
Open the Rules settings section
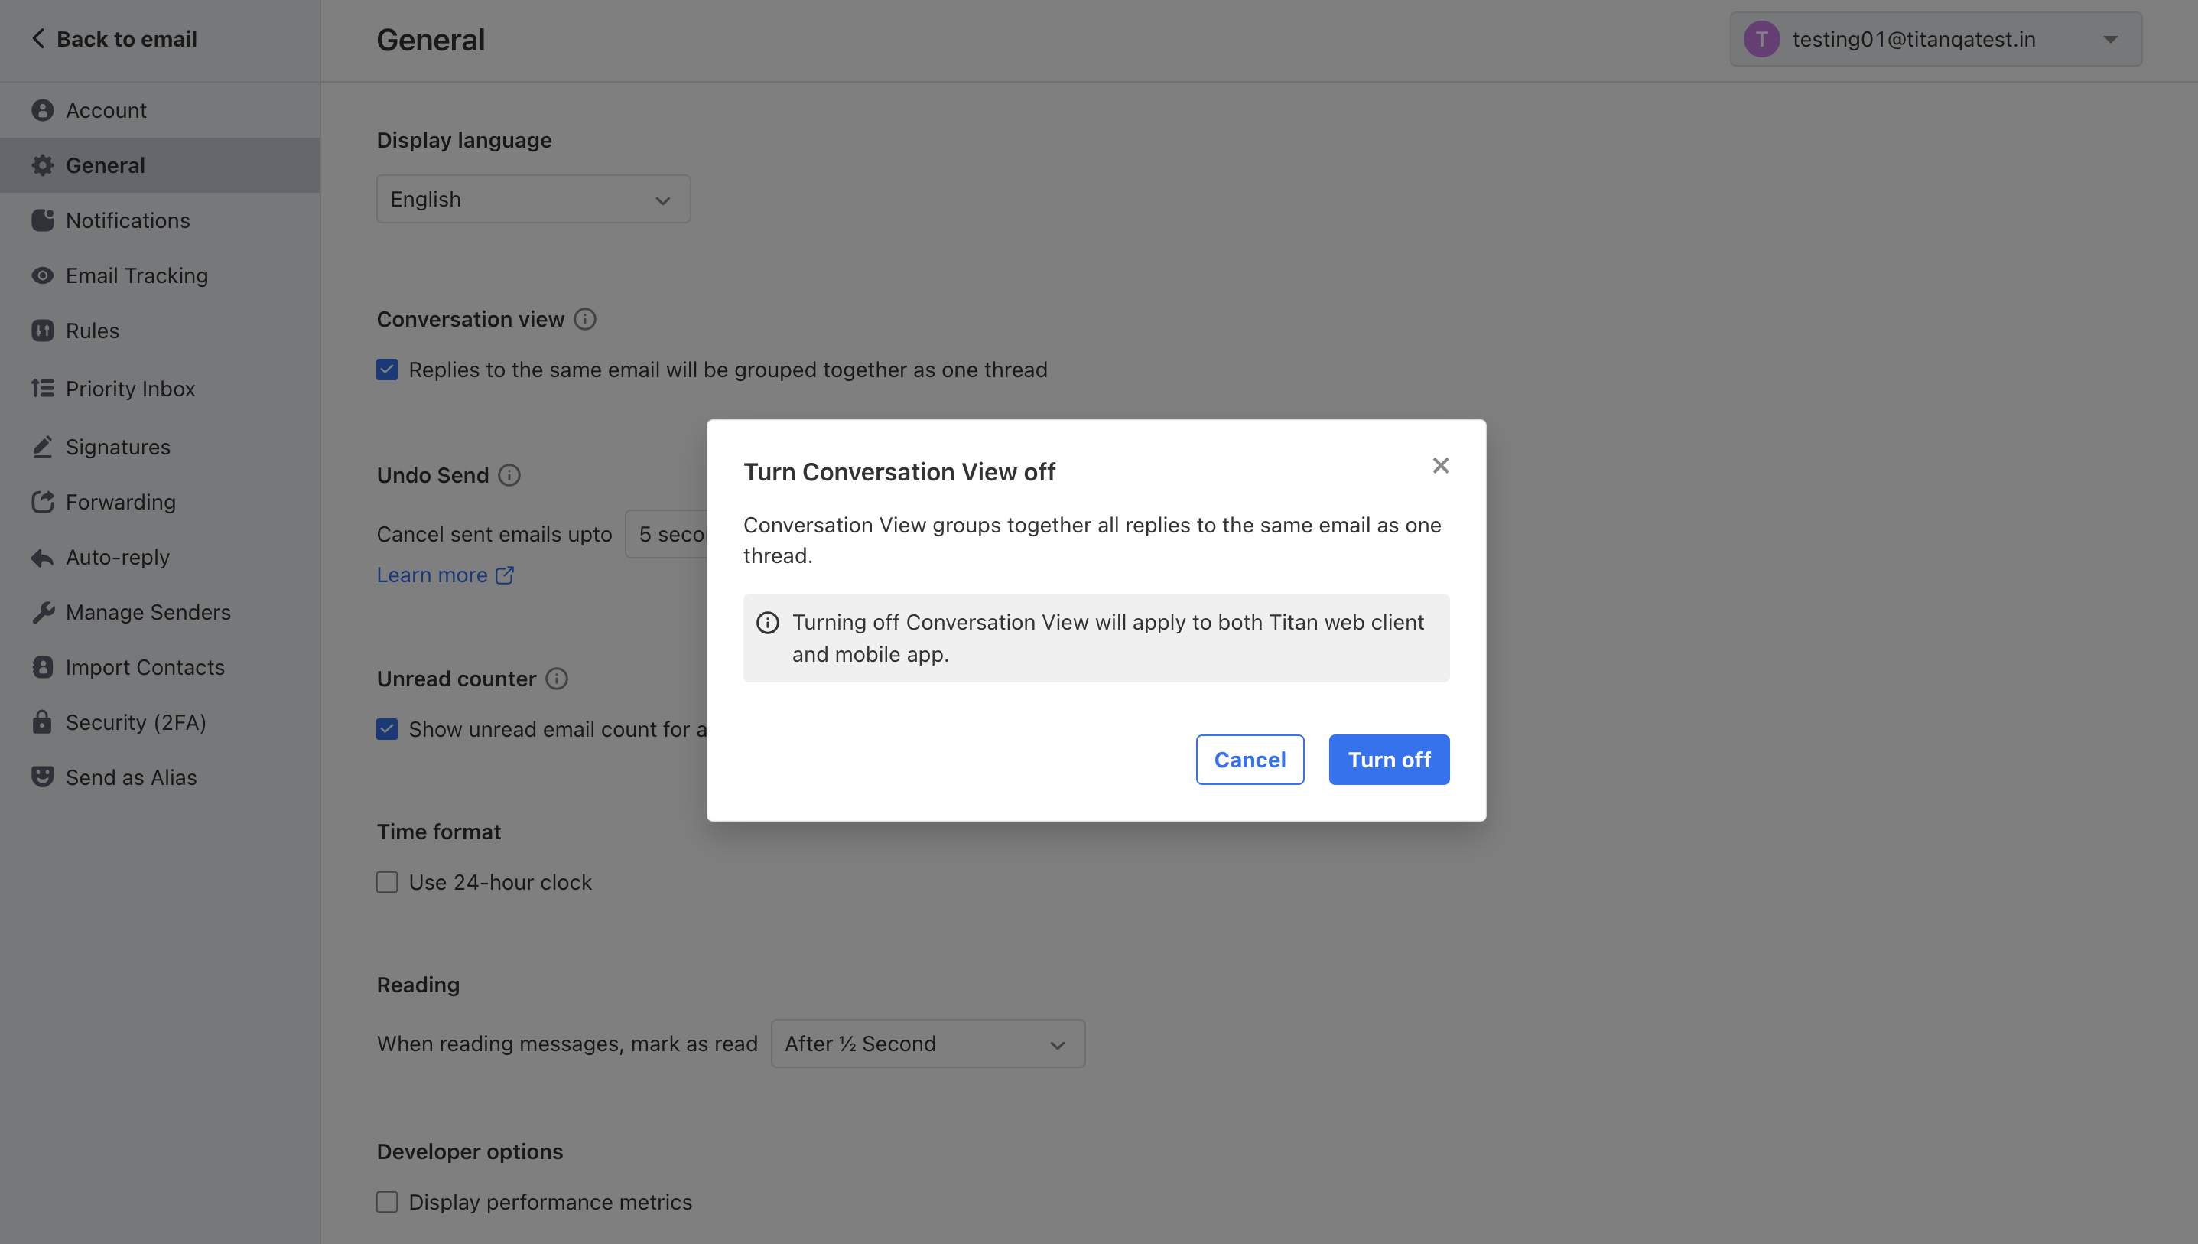click(x=161, y=331)
